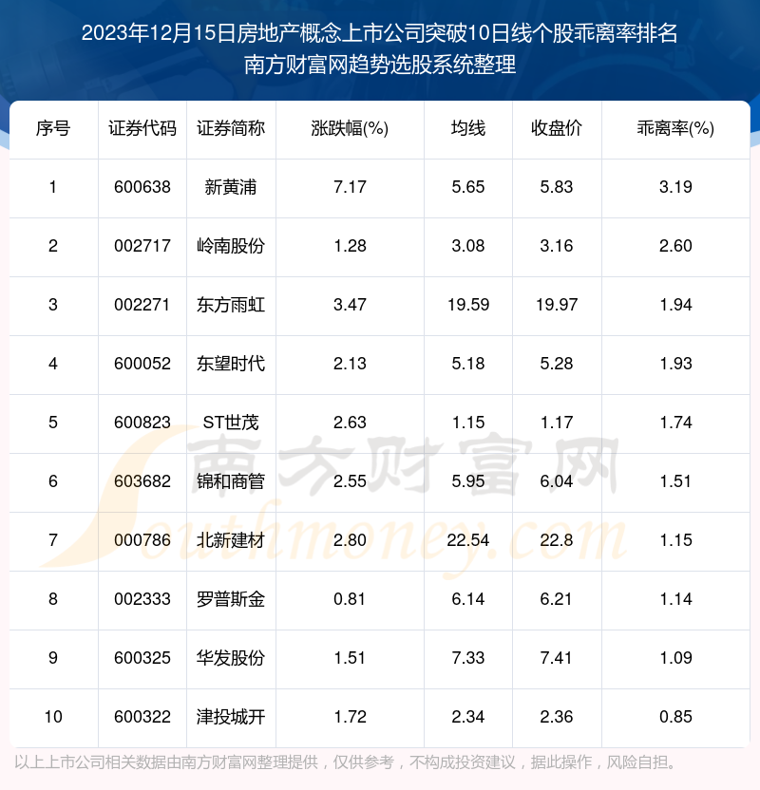
Task: Select the name 新黄浦
Action: (231, 187)
